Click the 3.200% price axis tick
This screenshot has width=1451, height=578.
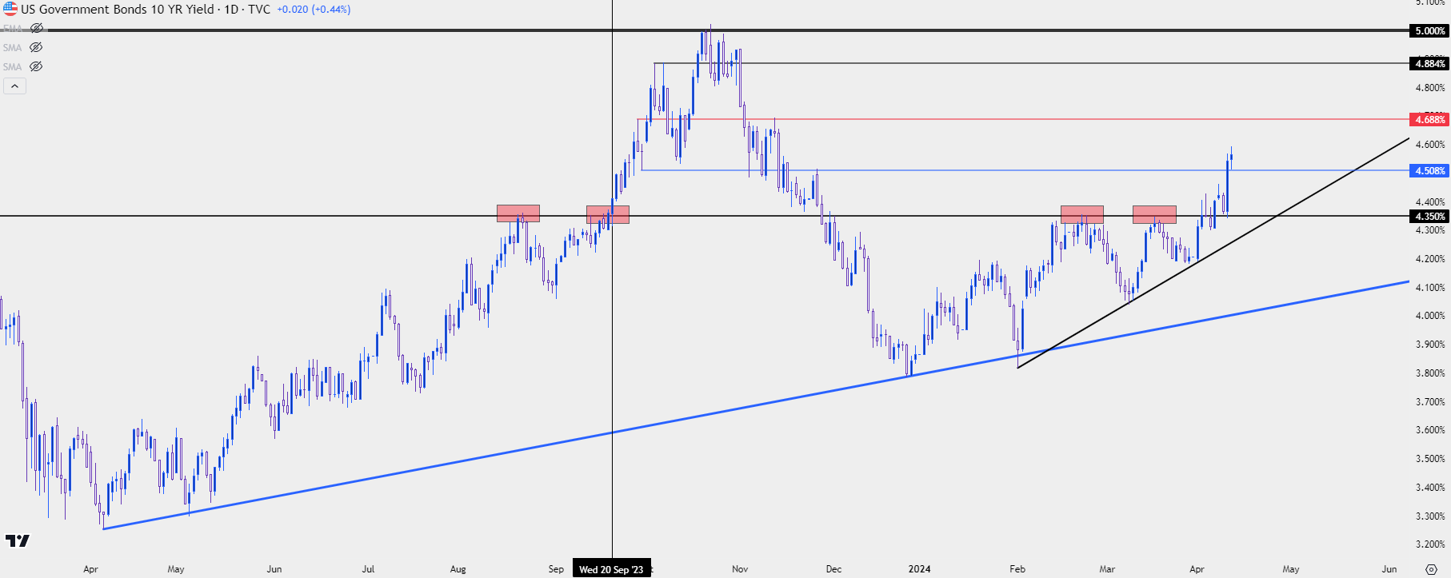click(x=1430, y=544)
